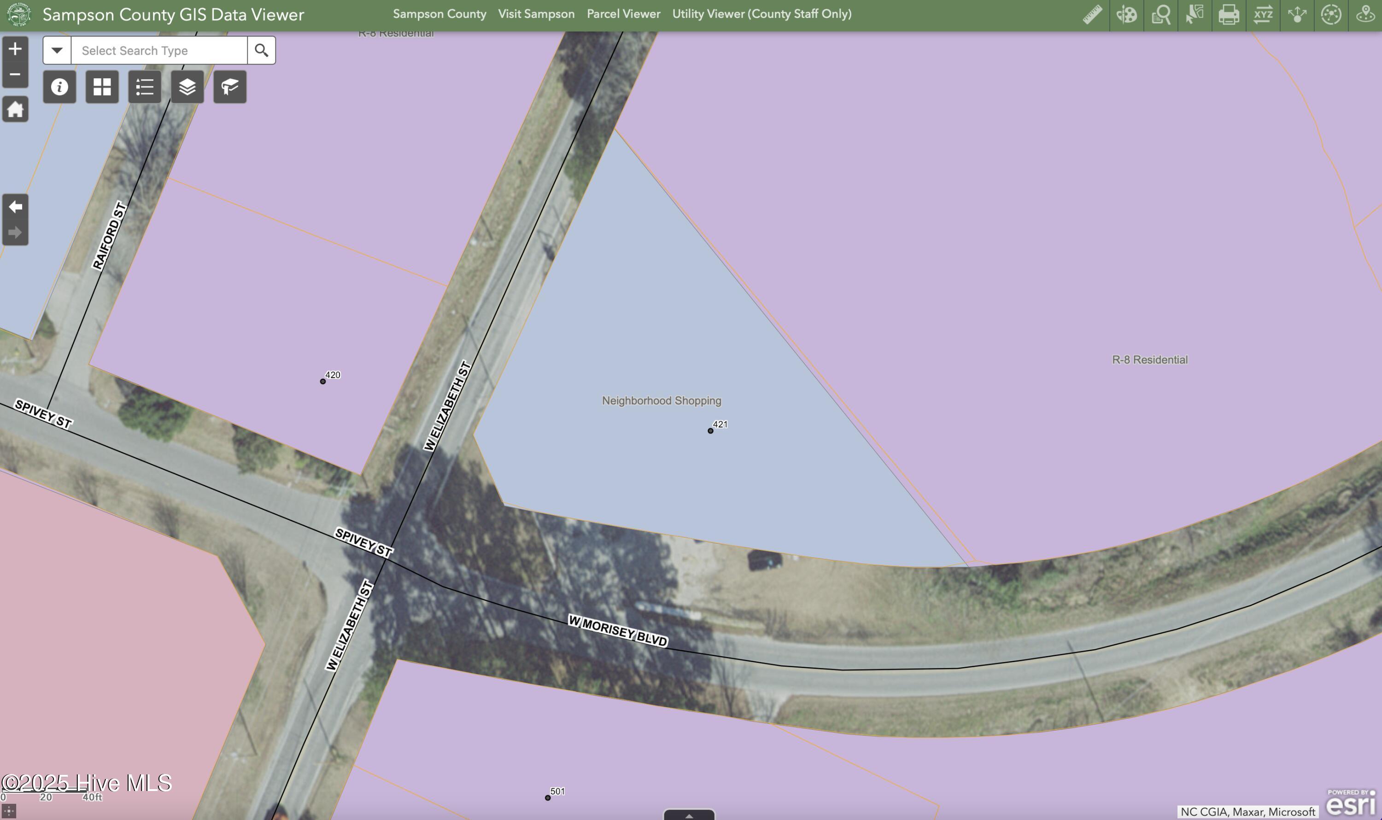The height and width of the screenshot is (820, 1382).
Task: Open the basemap gallery grid
Action: 102,87
